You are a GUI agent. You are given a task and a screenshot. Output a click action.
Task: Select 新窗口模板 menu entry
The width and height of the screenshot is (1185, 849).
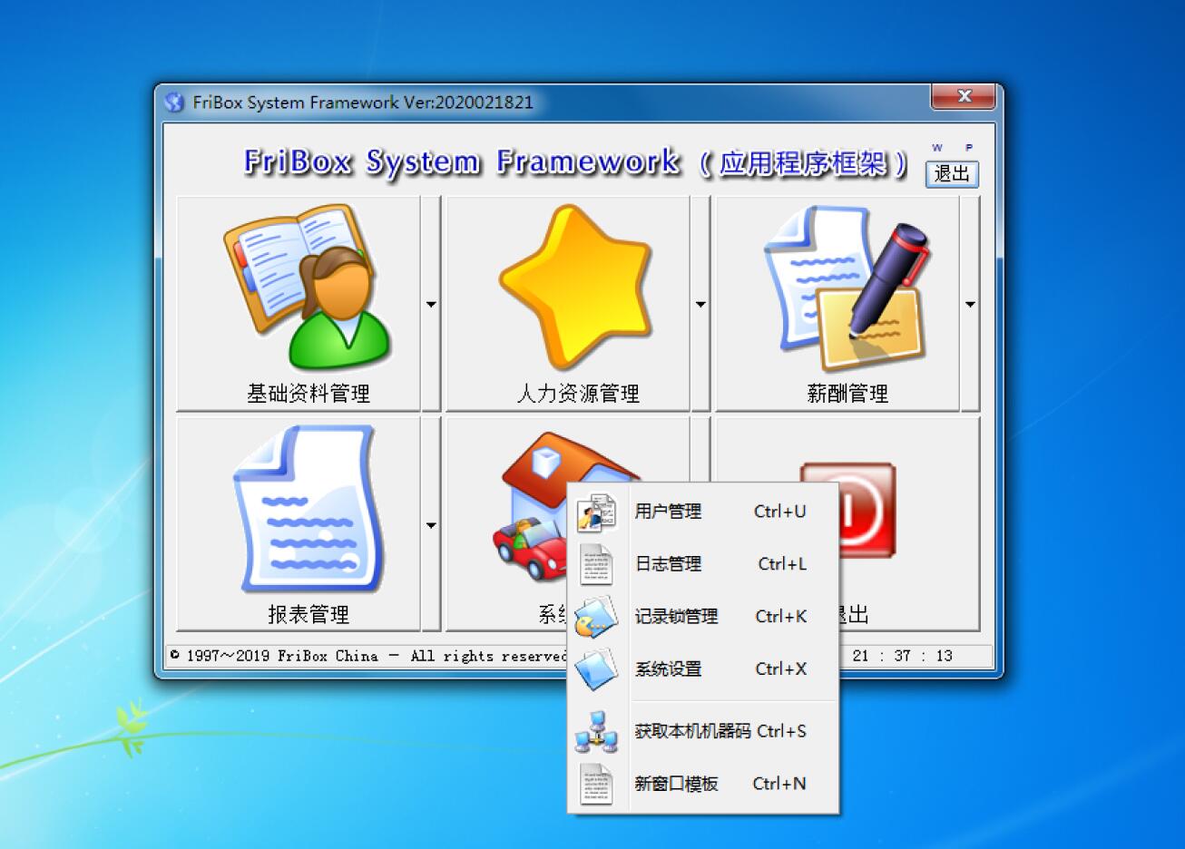click(x=703, y=784)
